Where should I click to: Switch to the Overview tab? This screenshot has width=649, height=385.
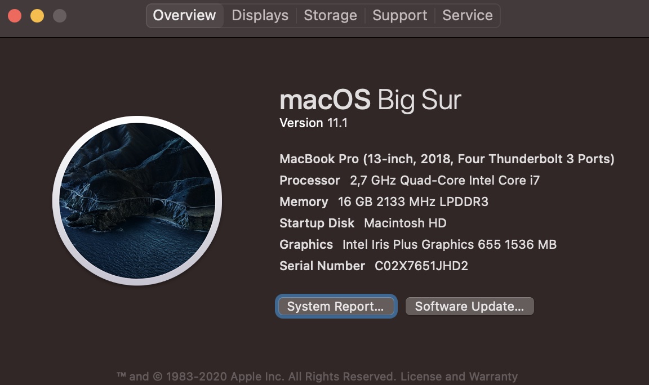(x=184, y=16)
